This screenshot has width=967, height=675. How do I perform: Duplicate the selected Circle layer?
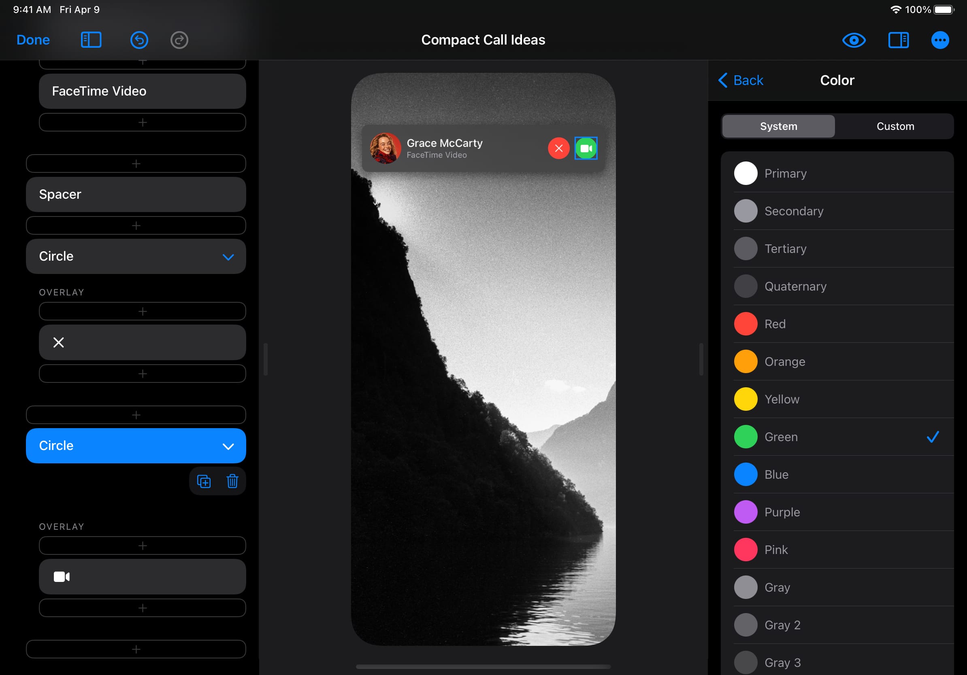pos(204,481)
